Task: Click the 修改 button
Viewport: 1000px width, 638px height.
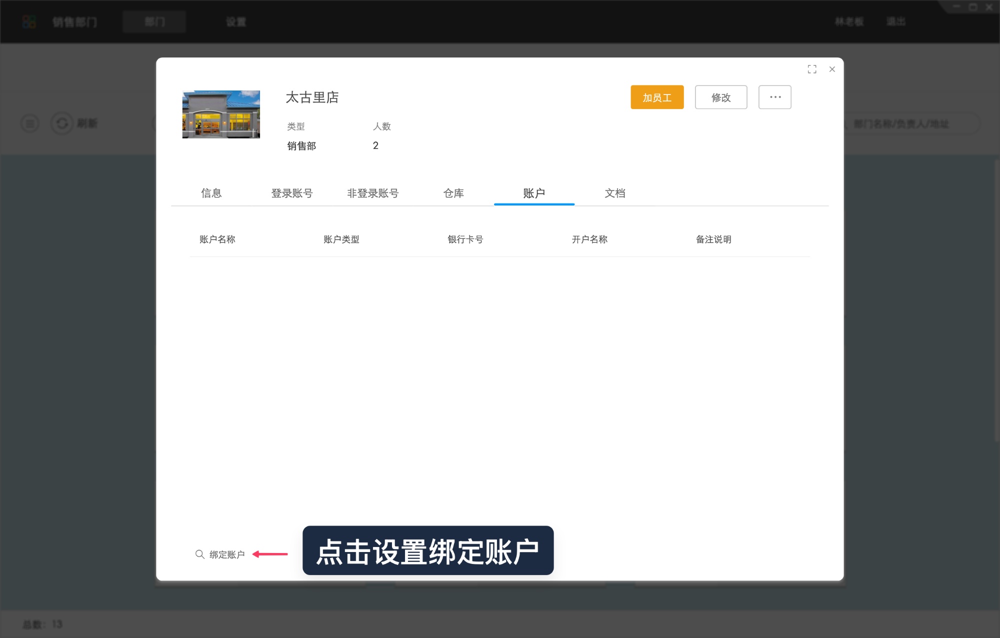Action: click(720, 97)
